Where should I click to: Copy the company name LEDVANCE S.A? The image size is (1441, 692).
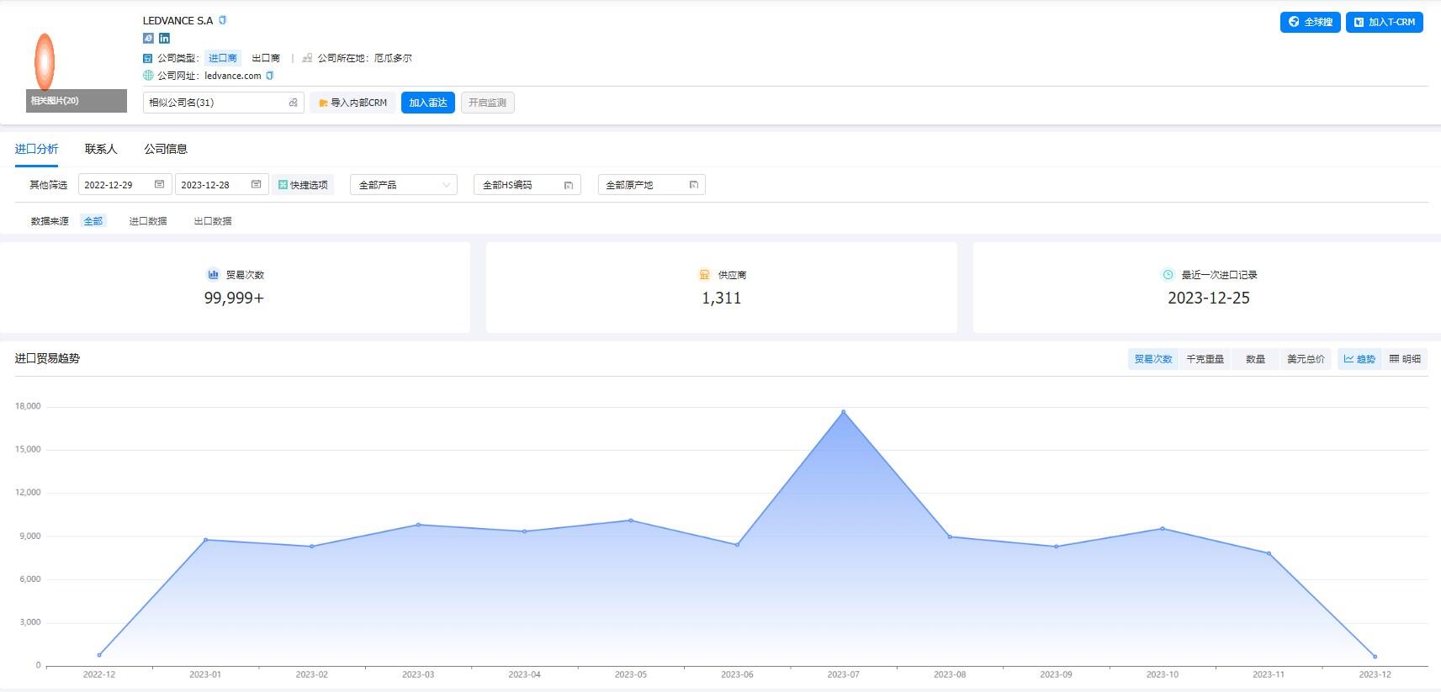coord(223,20)
